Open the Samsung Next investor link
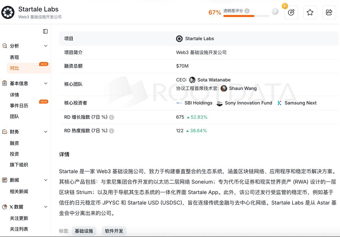340x237 pixels. point(301,103)
